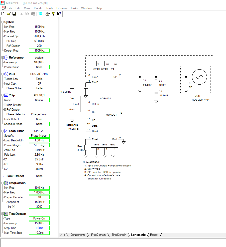226x247 pixels.
Task: Click the FreqDomain graph icon in tree
Action: coord(6,183)
